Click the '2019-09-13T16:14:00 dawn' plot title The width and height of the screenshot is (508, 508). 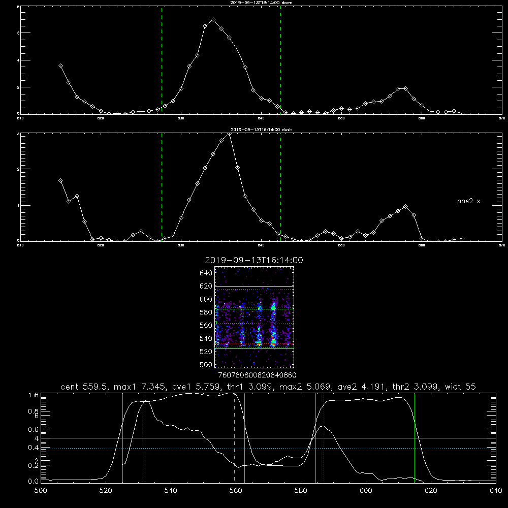coord(261,2)
